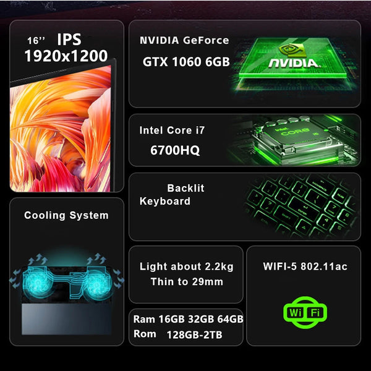Click the NVIDIA GeForce heading
The width and height of the screenshot is (371, 371).
coord(184,40)
